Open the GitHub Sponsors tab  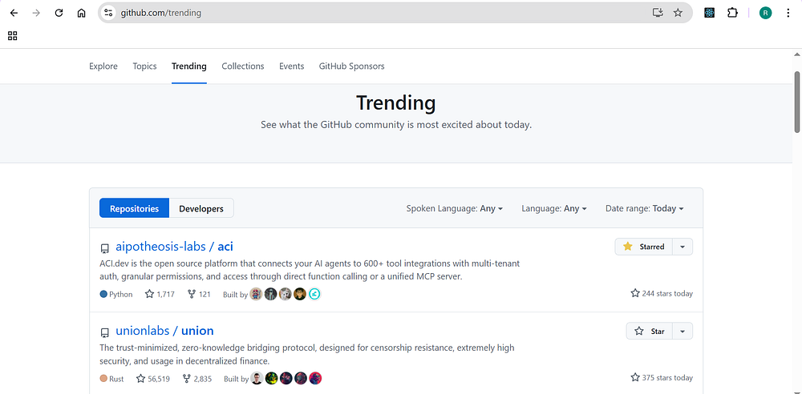[x=352, y=66]
